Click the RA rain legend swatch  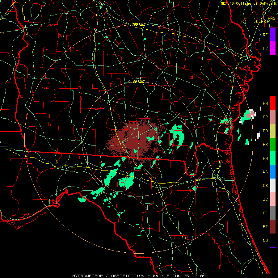[x=273, y=158]
